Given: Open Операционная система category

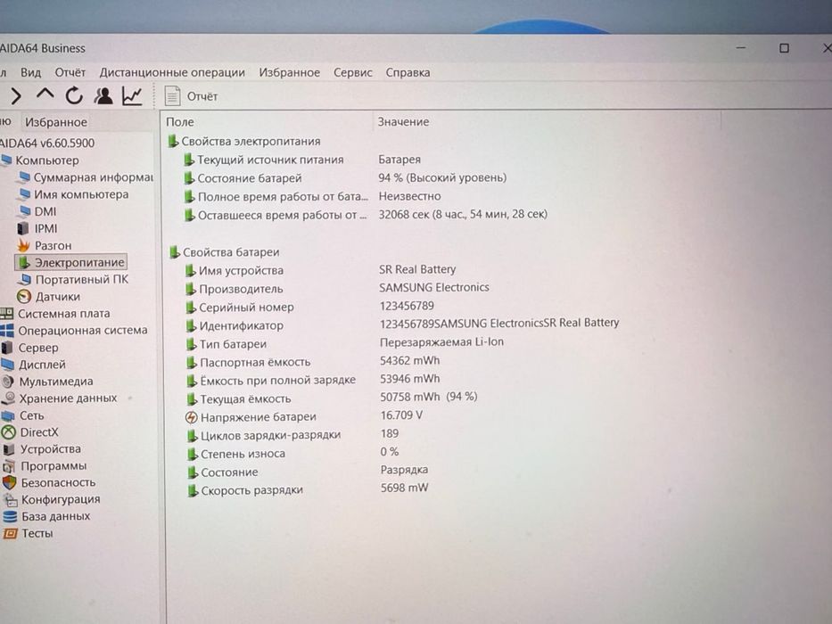Looking at the screenshot, I should click(x=74, y=331).
